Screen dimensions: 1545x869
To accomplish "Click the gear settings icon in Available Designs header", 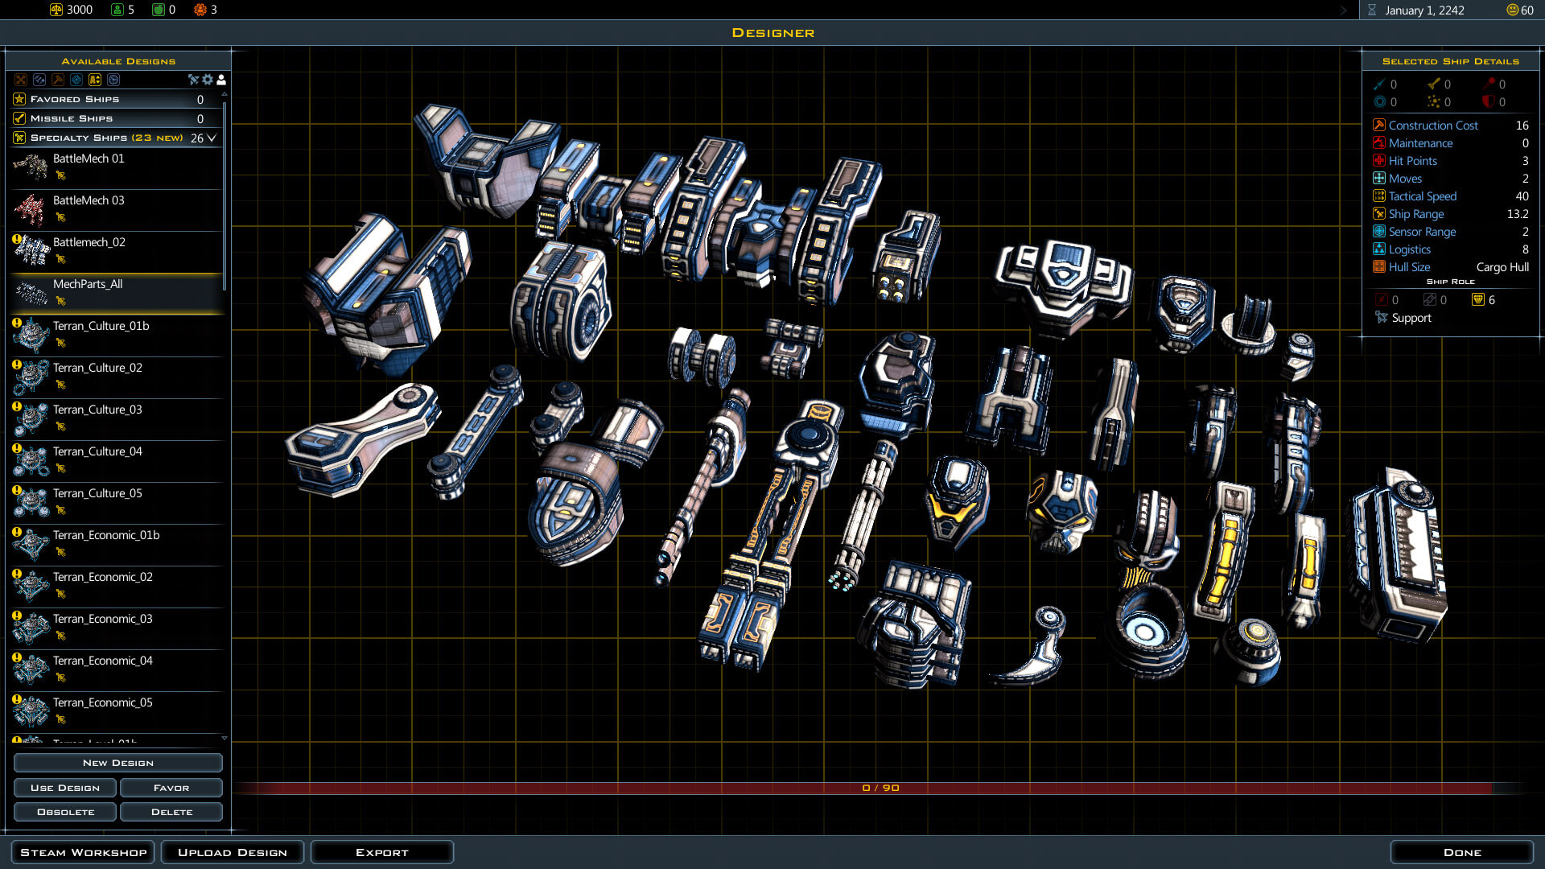I will (x=208, y=80).
